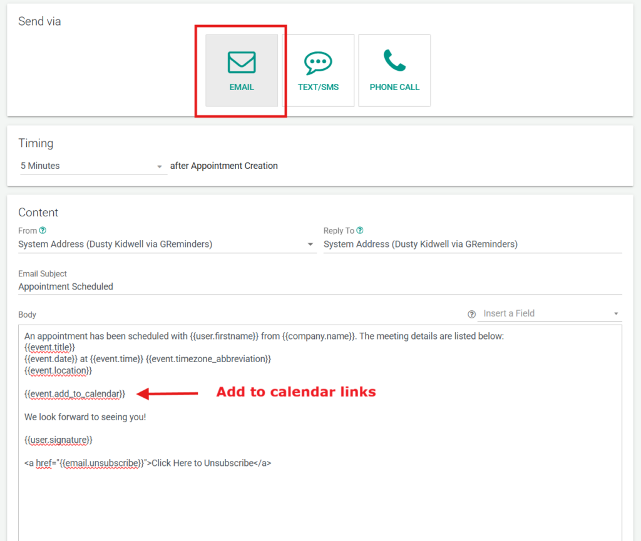The image size is (641, 541).
Task: Click the TEXT/SMS button label
Action: pyautogui.click(x=318, y=87)
